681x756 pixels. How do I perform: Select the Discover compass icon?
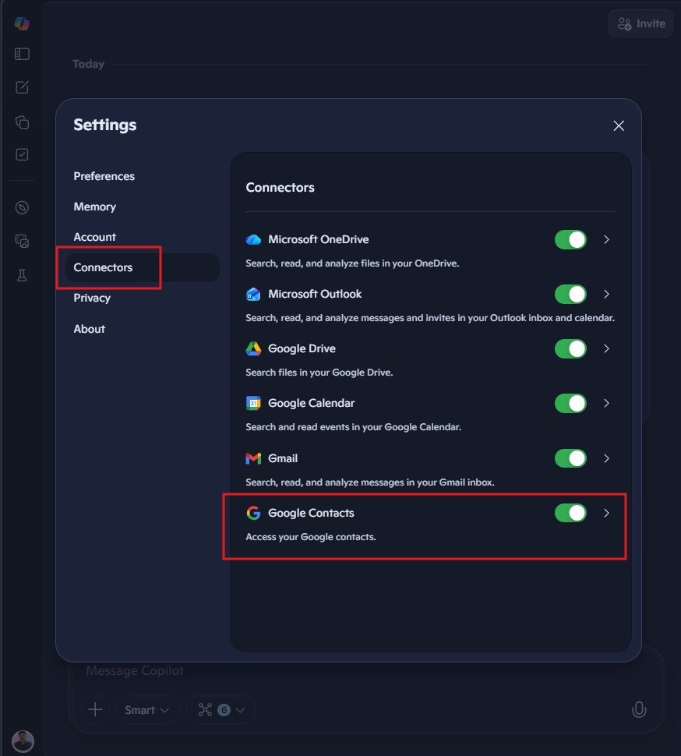coord(22,207)
